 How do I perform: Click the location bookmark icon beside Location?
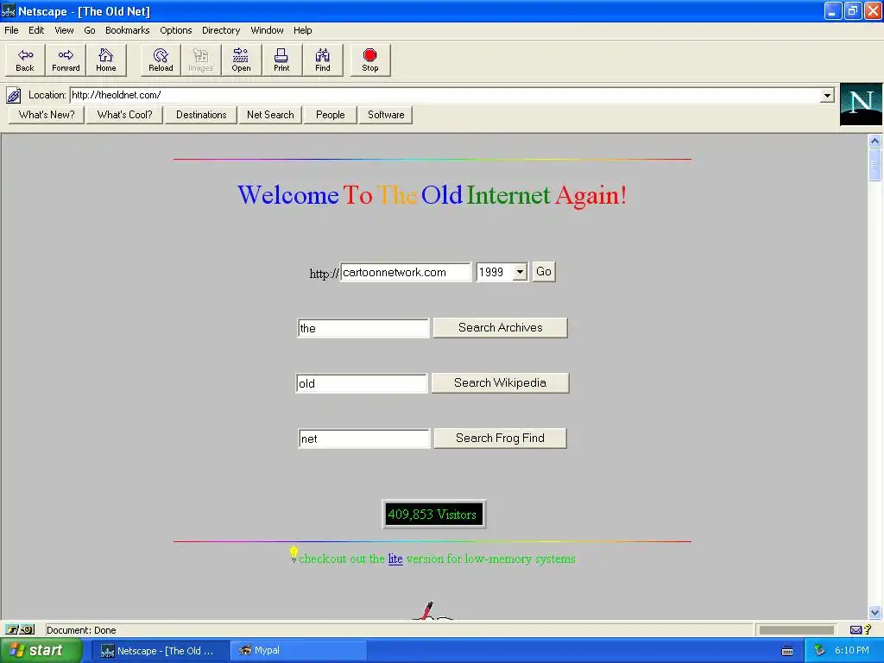(x=14, y=95)
